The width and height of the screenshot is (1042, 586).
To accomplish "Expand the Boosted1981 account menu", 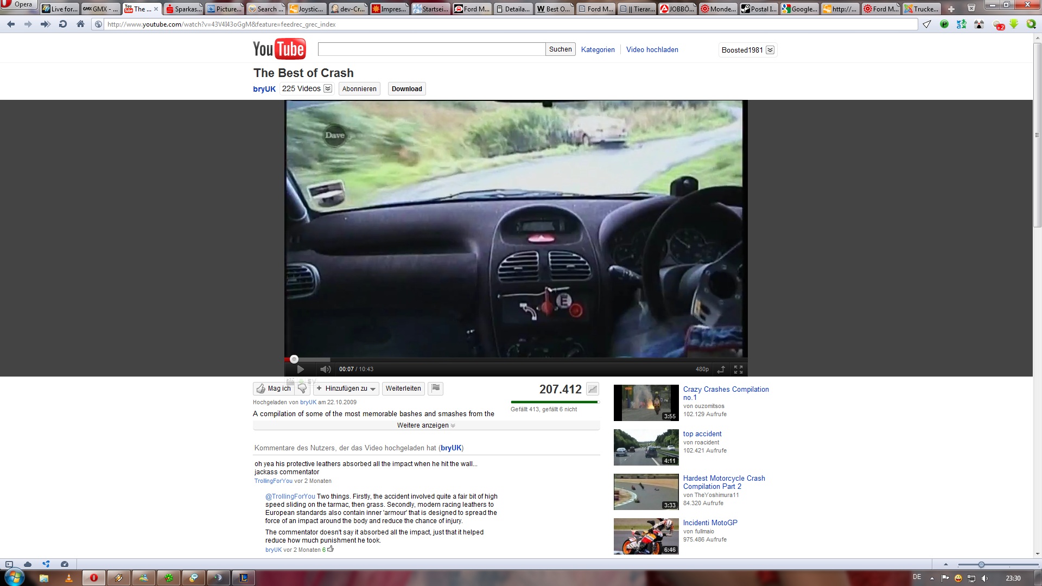I will (x=770, y=50).
